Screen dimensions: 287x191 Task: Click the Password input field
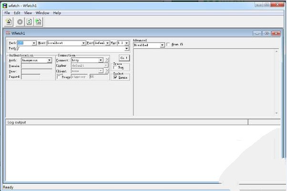point(31,77)
